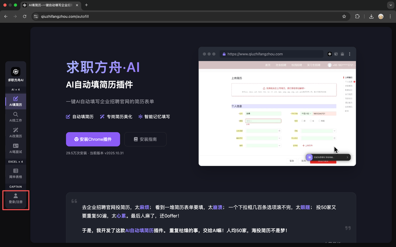Reload the current page
The width and height of the screenshot is (396, 247).
(25, 17)
